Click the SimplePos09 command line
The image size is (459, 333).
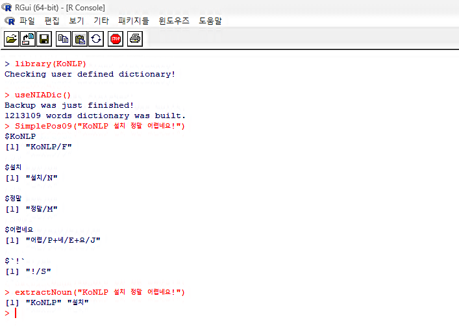95,126
